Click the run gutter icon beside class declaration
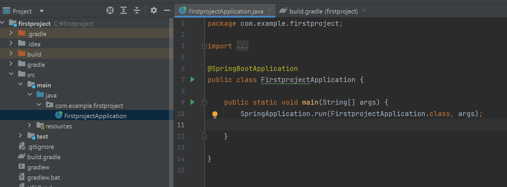 (x=193, y=79)
